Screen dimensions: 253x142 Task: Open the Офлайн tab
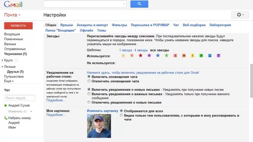(x=86, y=30)
